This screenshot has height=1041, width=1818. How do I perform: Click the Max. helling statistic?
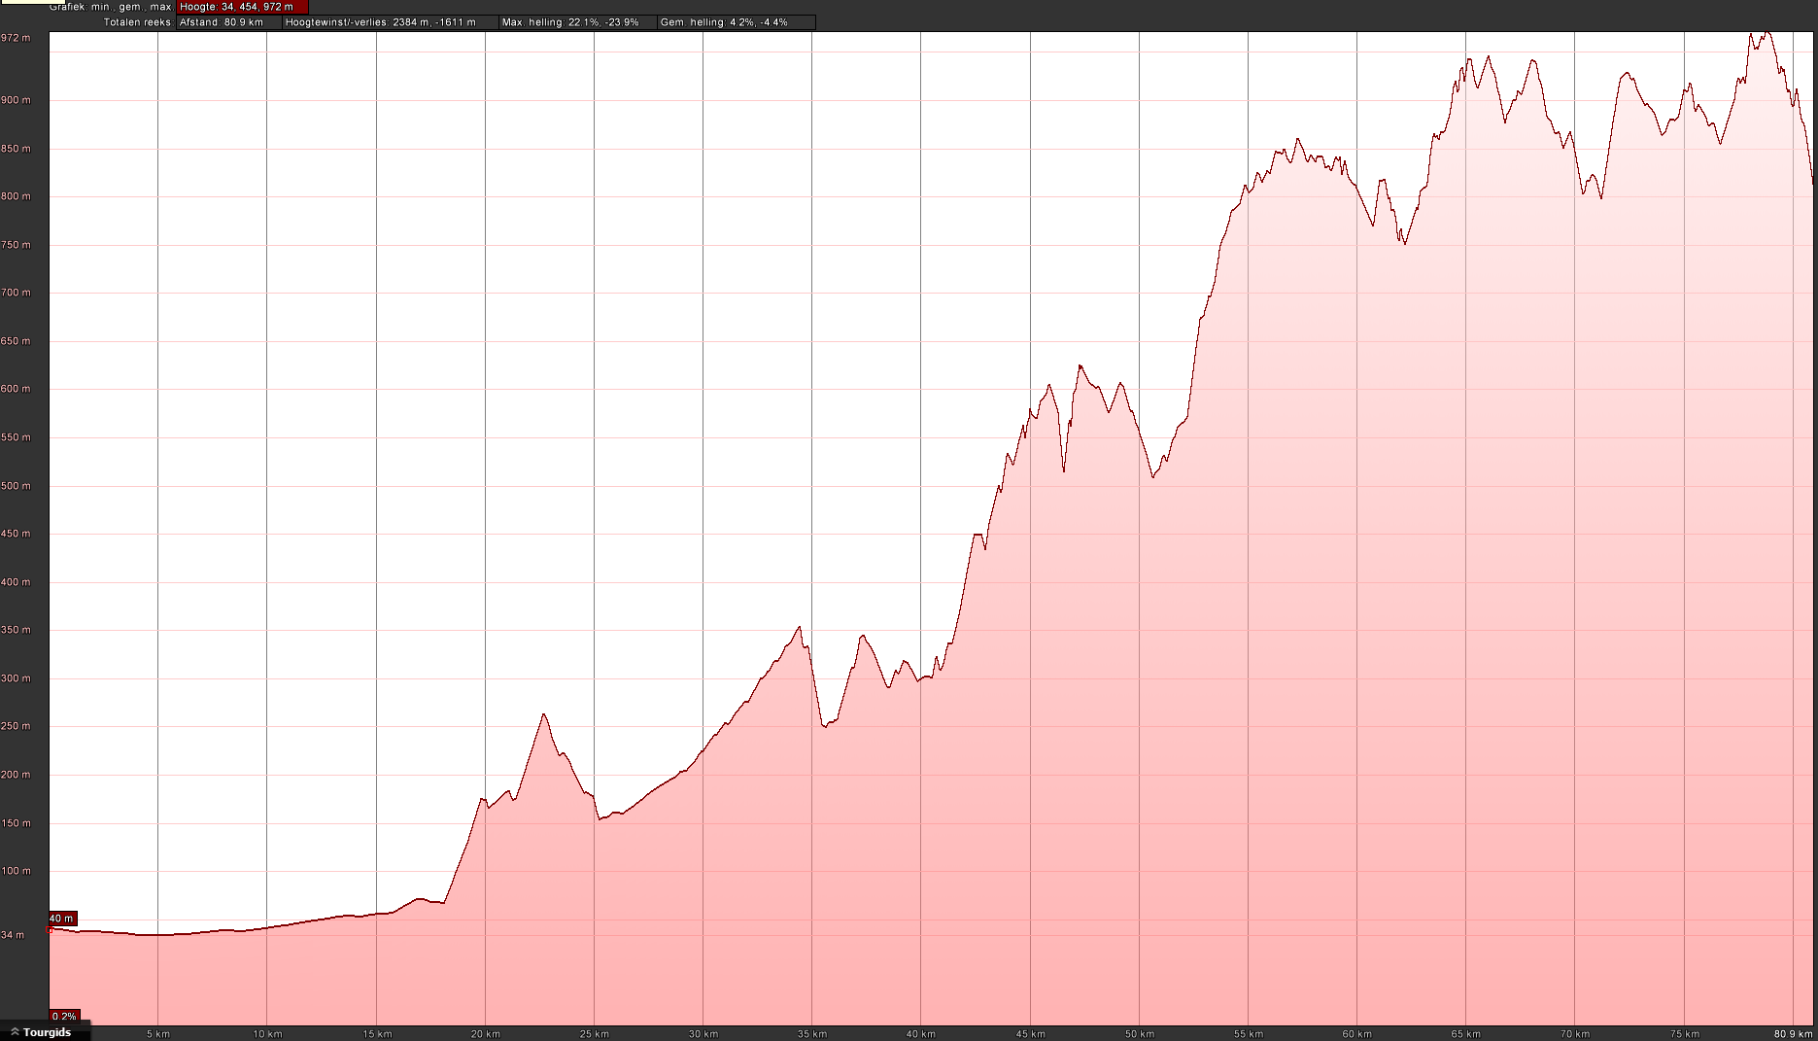577,22
